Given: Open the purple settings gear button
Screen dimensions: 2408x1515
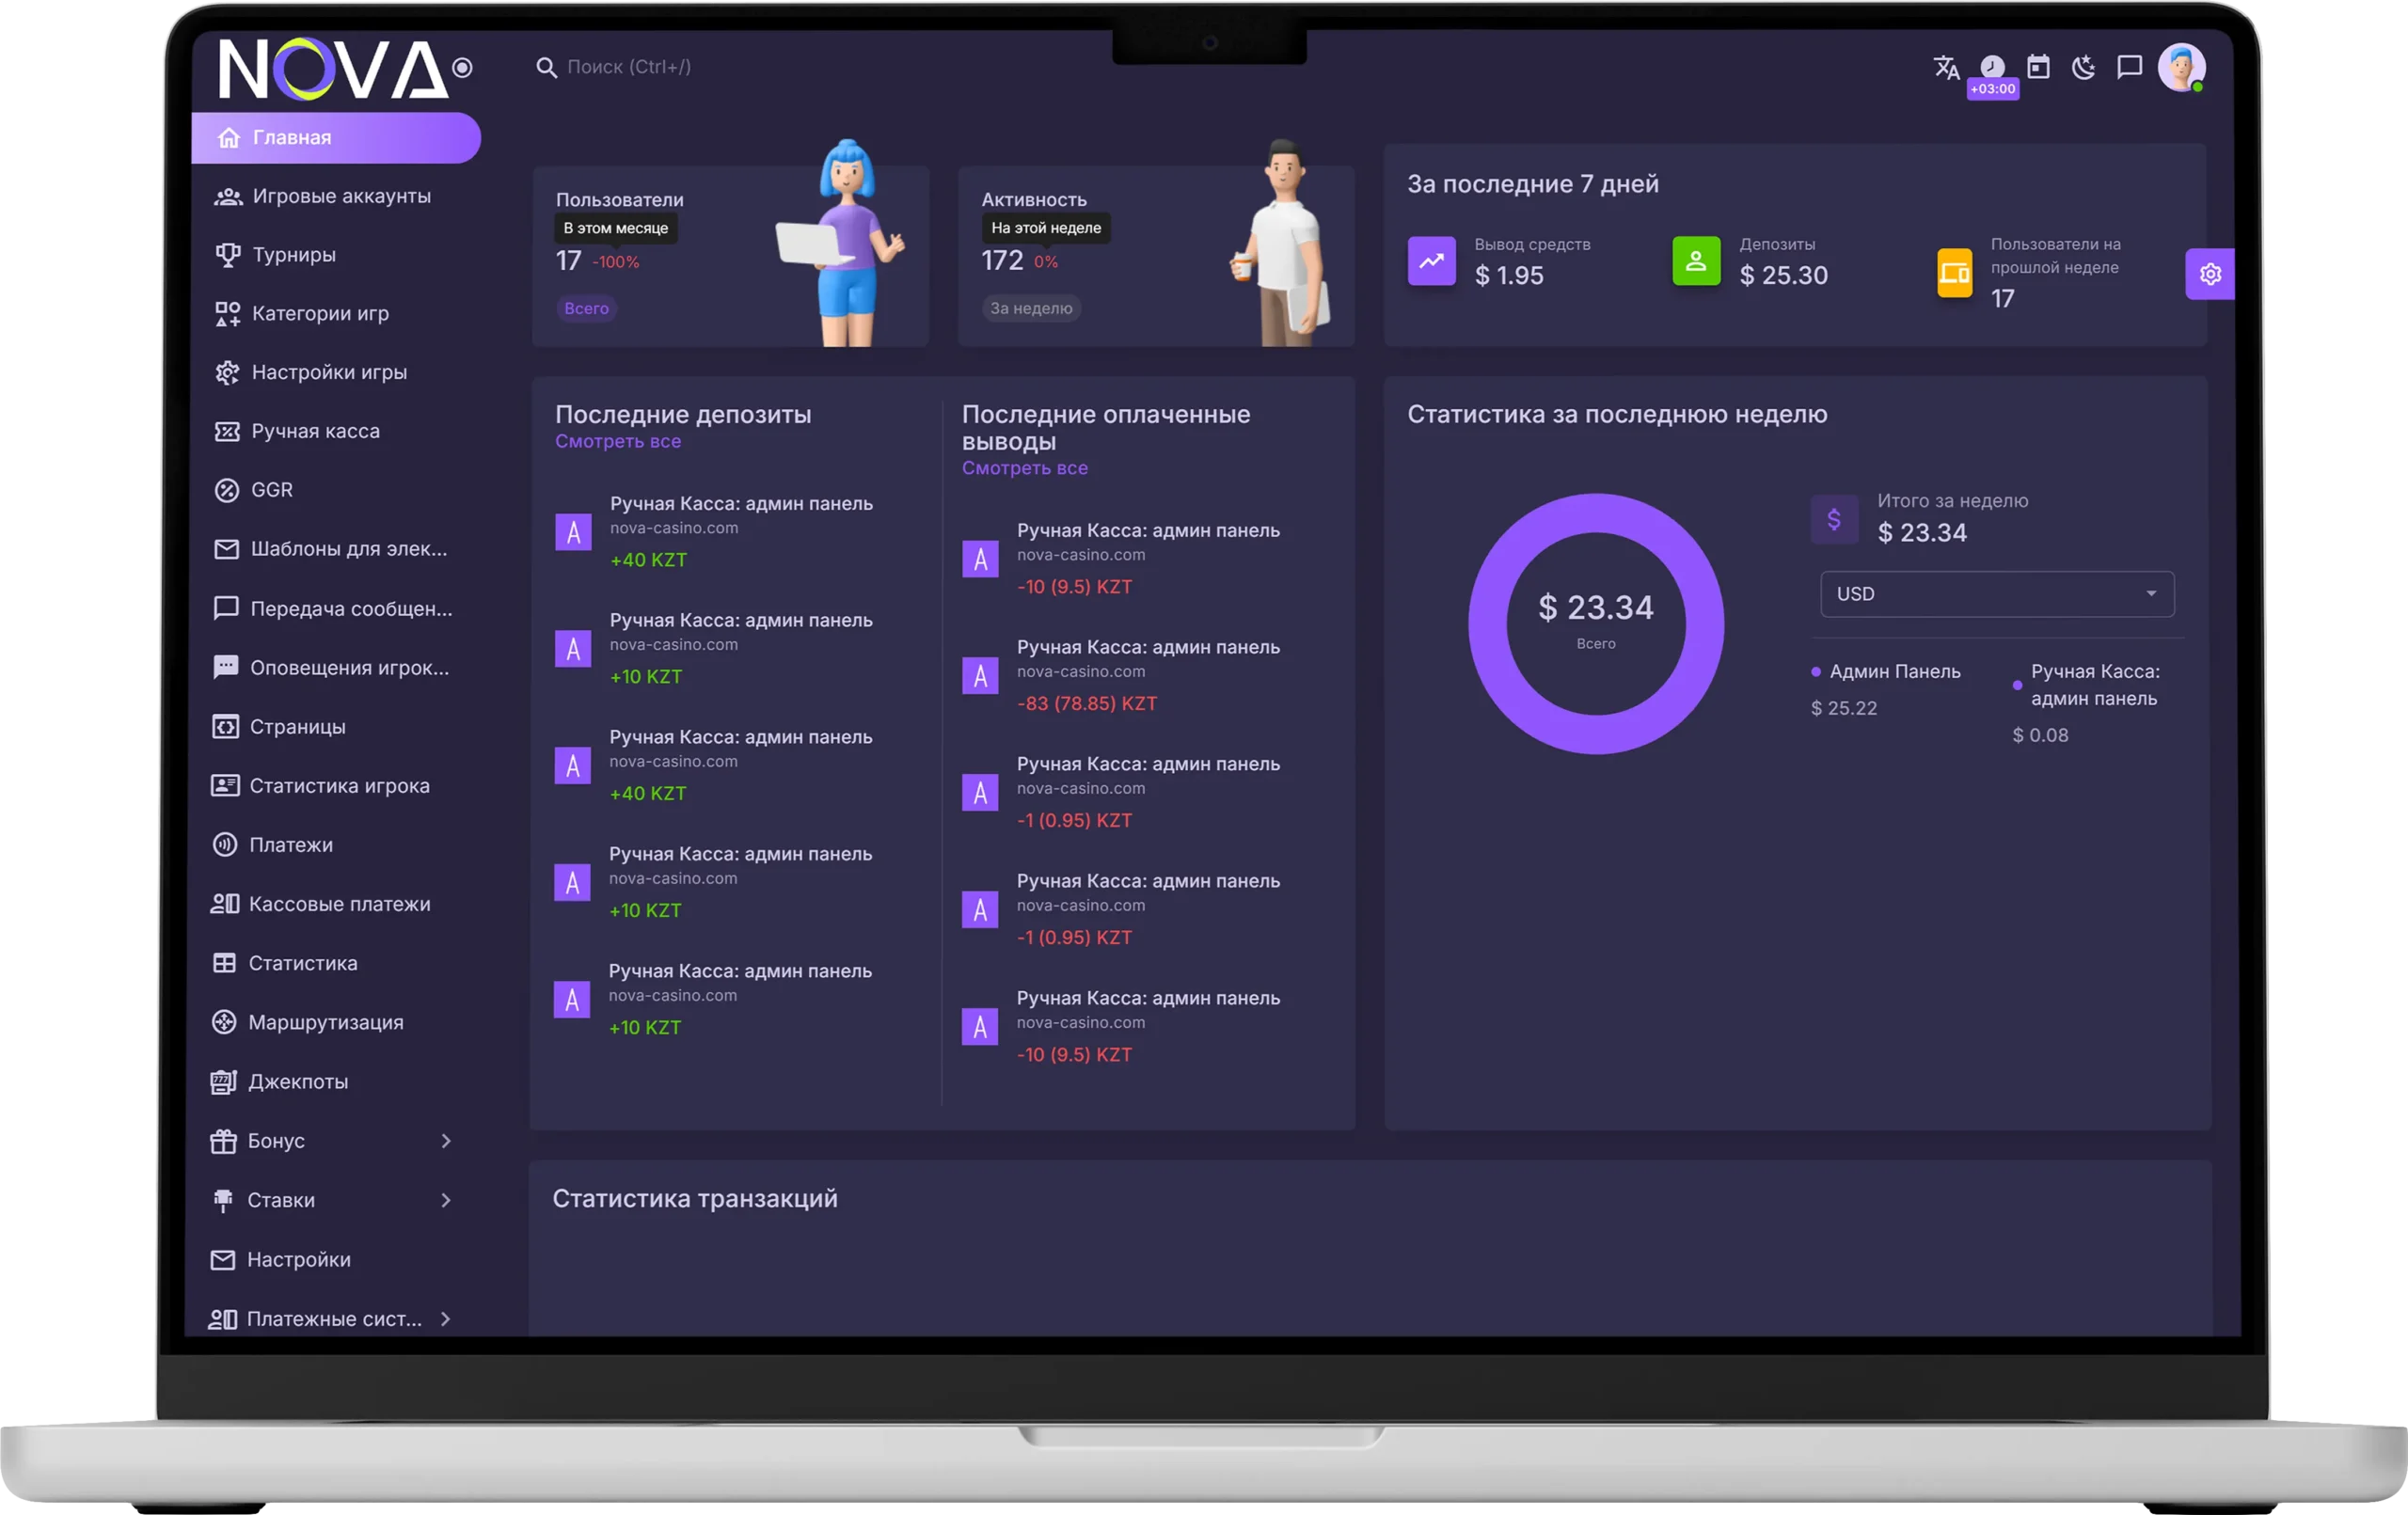Looking at the screenshot, I should tap(2210, 274).
